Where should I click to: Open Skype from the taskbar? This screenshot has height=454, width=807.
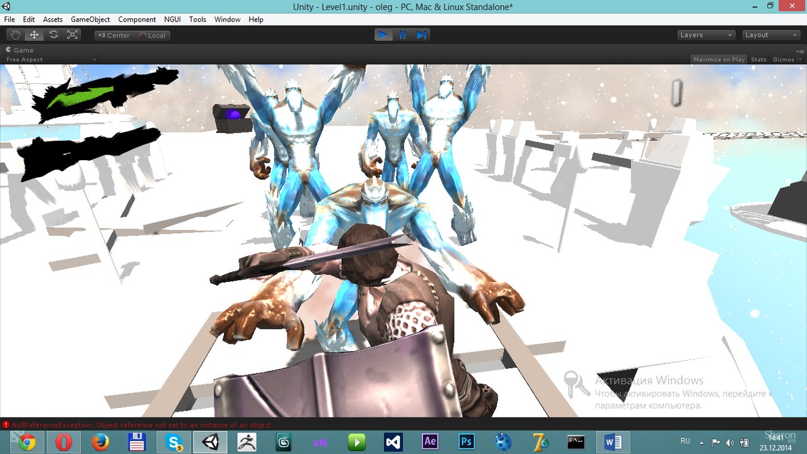click(174, 443)
